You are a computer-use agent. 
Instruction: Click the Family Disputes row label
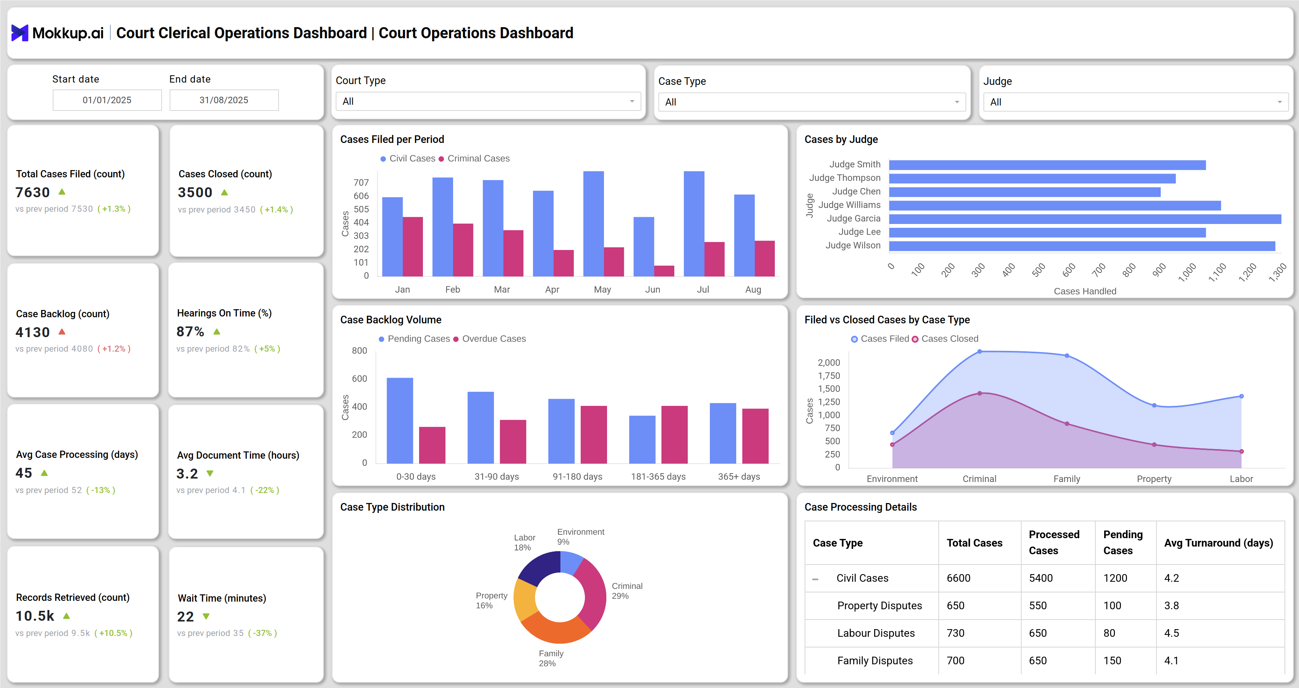pos(875,661)
